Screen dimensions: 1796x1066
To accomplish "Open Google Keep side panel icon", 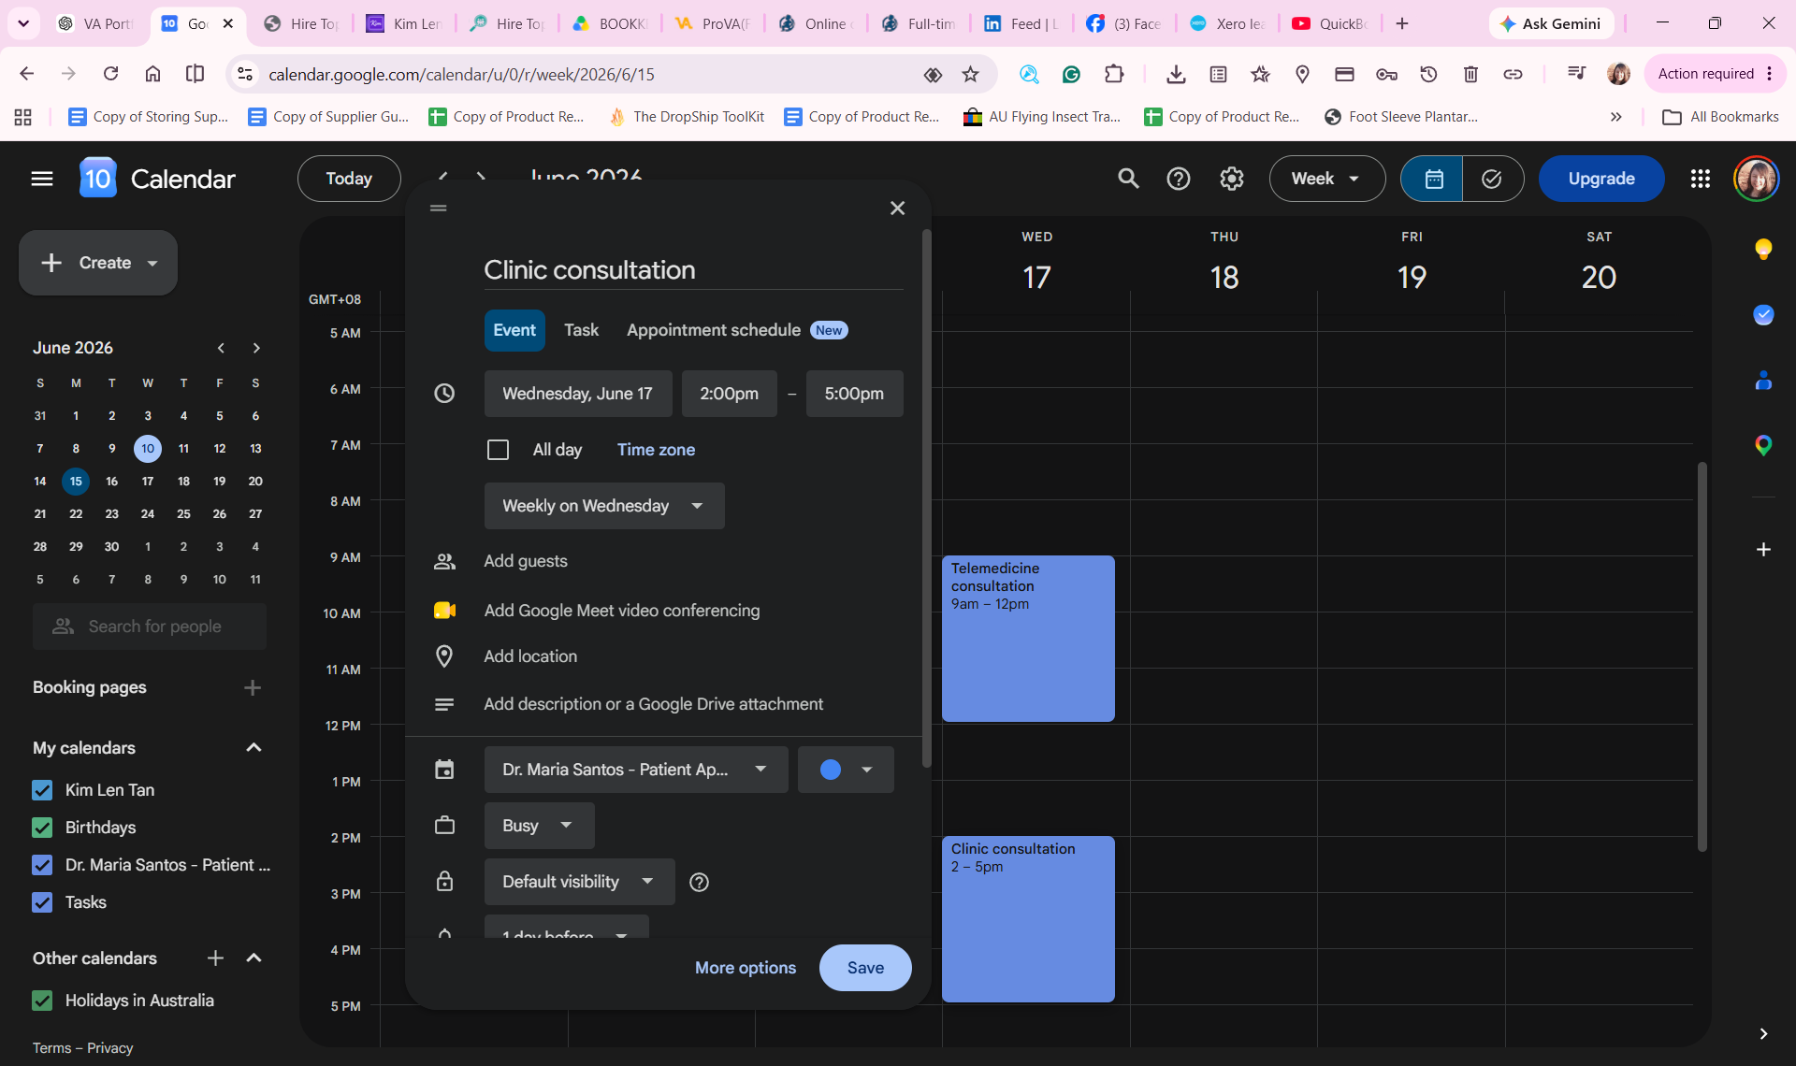I will 1763,249.
